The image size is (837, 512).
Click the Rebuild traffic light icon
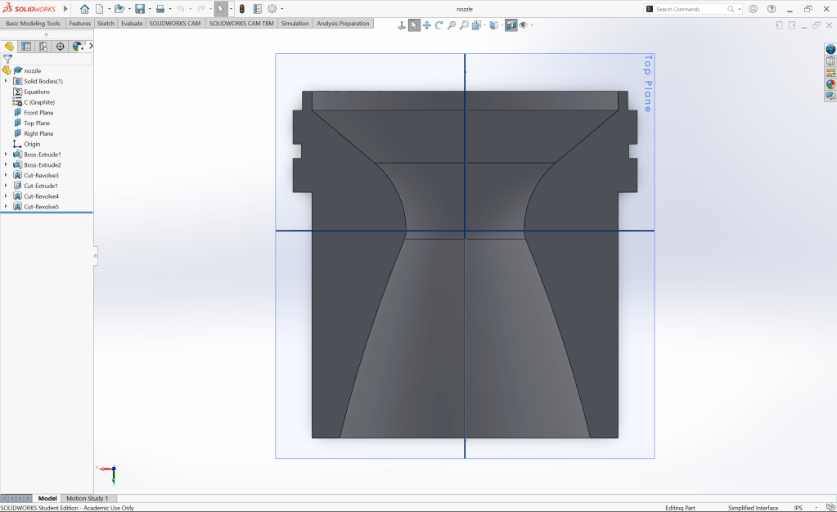(241, 9)
